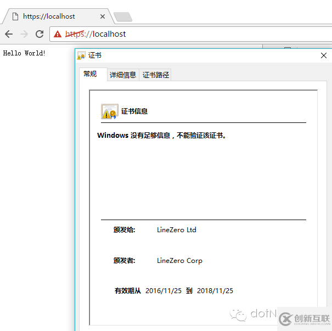Open a new browser tab
The height and width of the screenshot is (331, 332).
[123, 16]
